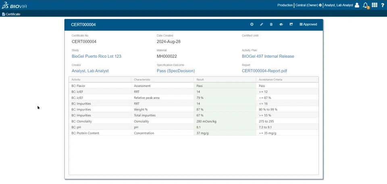
Task: Click the Production environment label
Action: click(x=285, y=5)
